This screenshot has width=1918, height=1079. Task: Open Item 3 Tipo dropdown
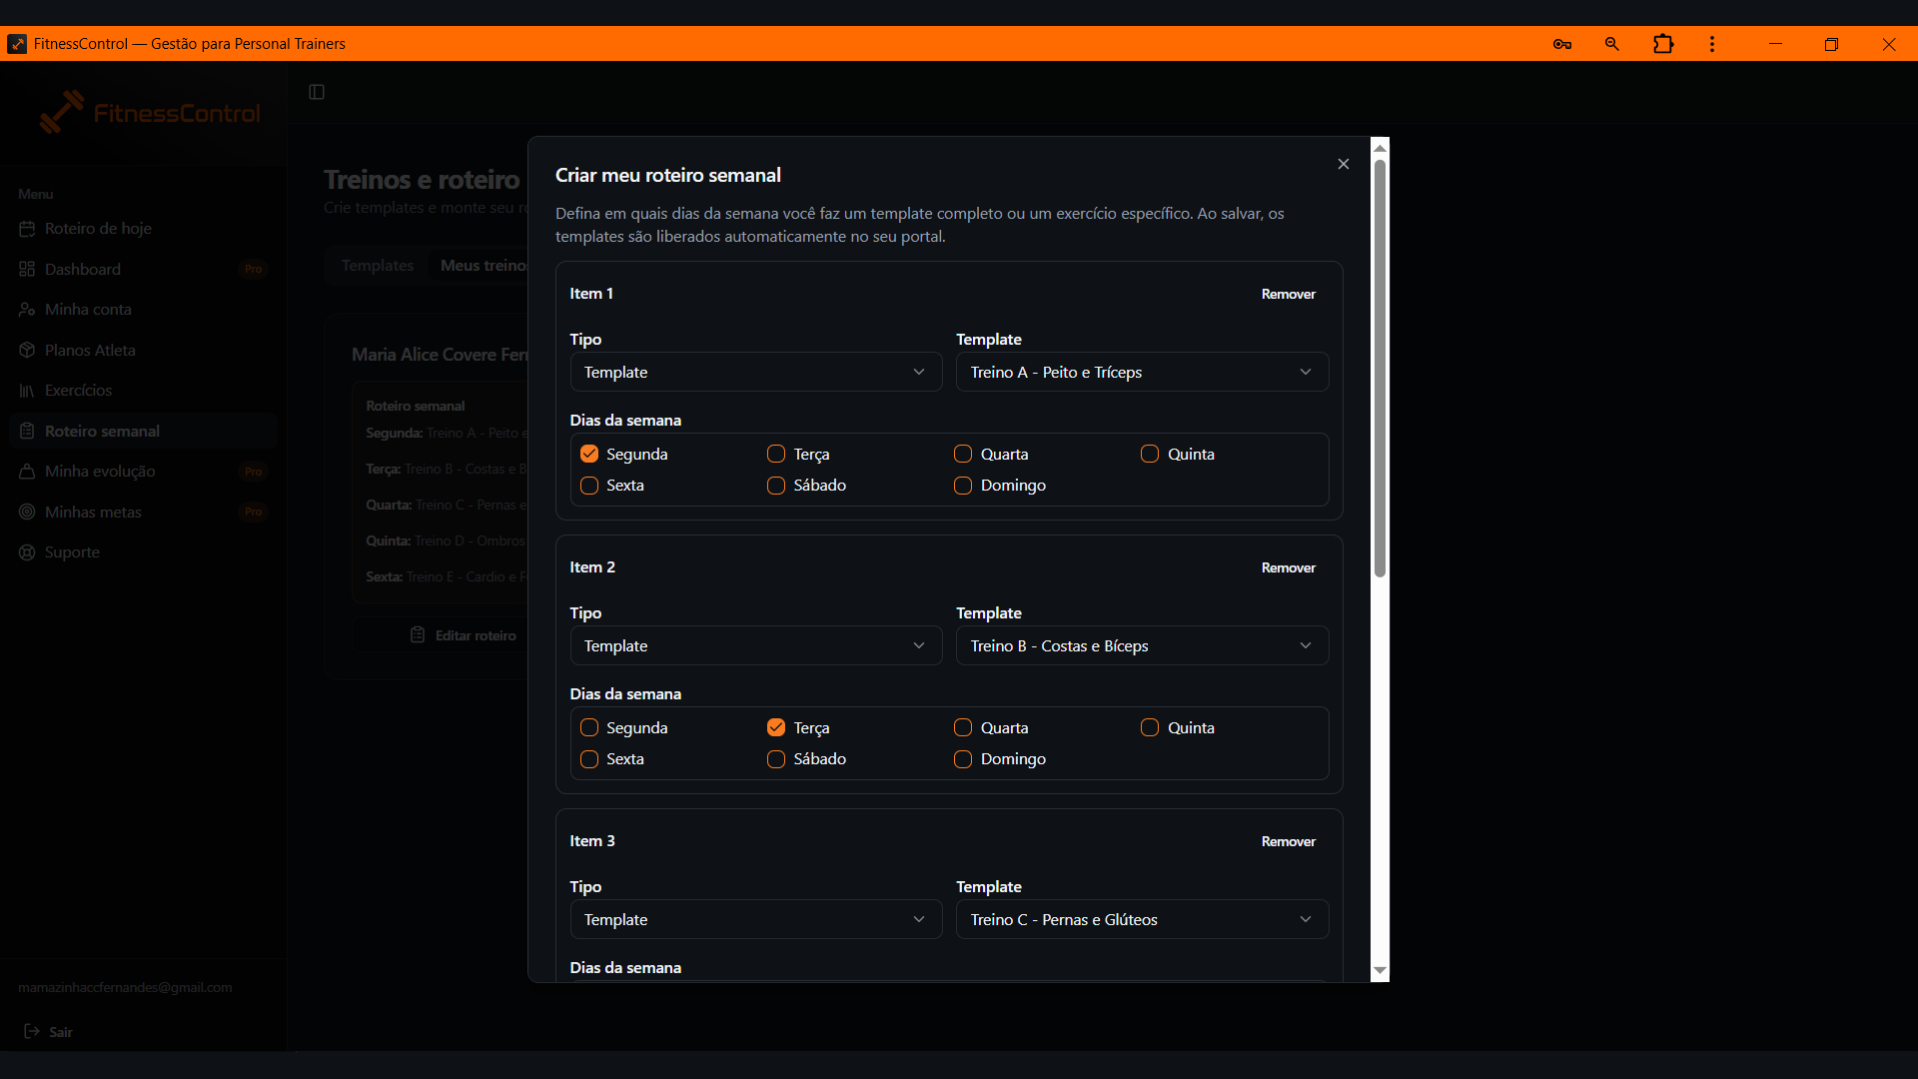click(756, 919)
